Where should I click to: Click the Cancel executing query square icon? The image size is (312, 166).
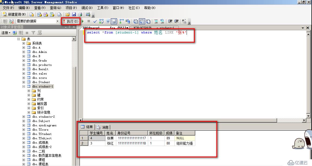click(89, 21)
